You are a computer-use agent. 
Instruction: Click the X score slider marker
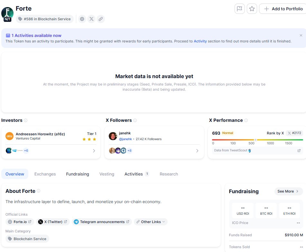click(255, 140)
